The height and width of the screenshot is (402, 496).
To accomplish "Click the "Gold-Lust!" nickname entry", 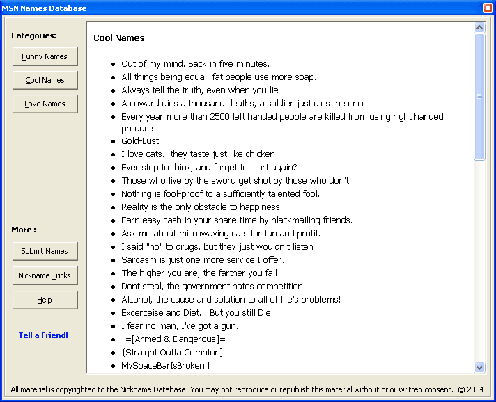I will click(x=141, y=141).
